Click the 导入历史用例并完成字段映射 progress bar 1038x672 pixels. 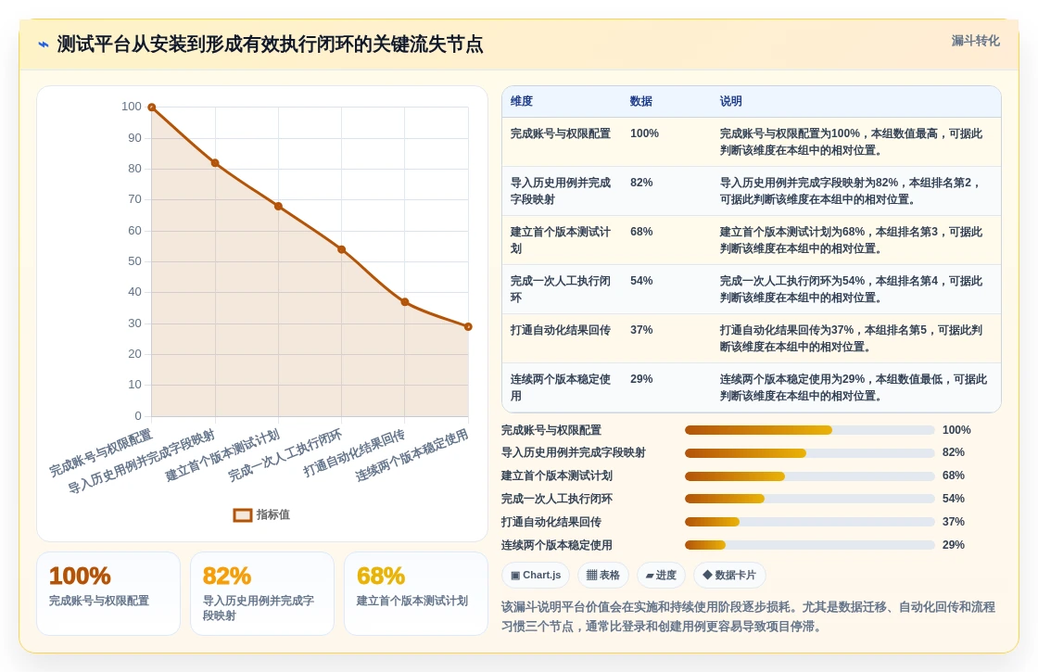pos(810,453)
